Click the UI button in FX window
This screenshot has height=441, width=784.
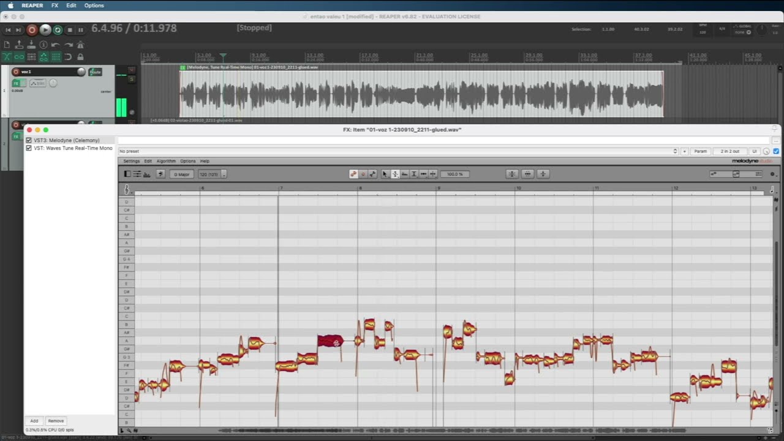point(755,151)
